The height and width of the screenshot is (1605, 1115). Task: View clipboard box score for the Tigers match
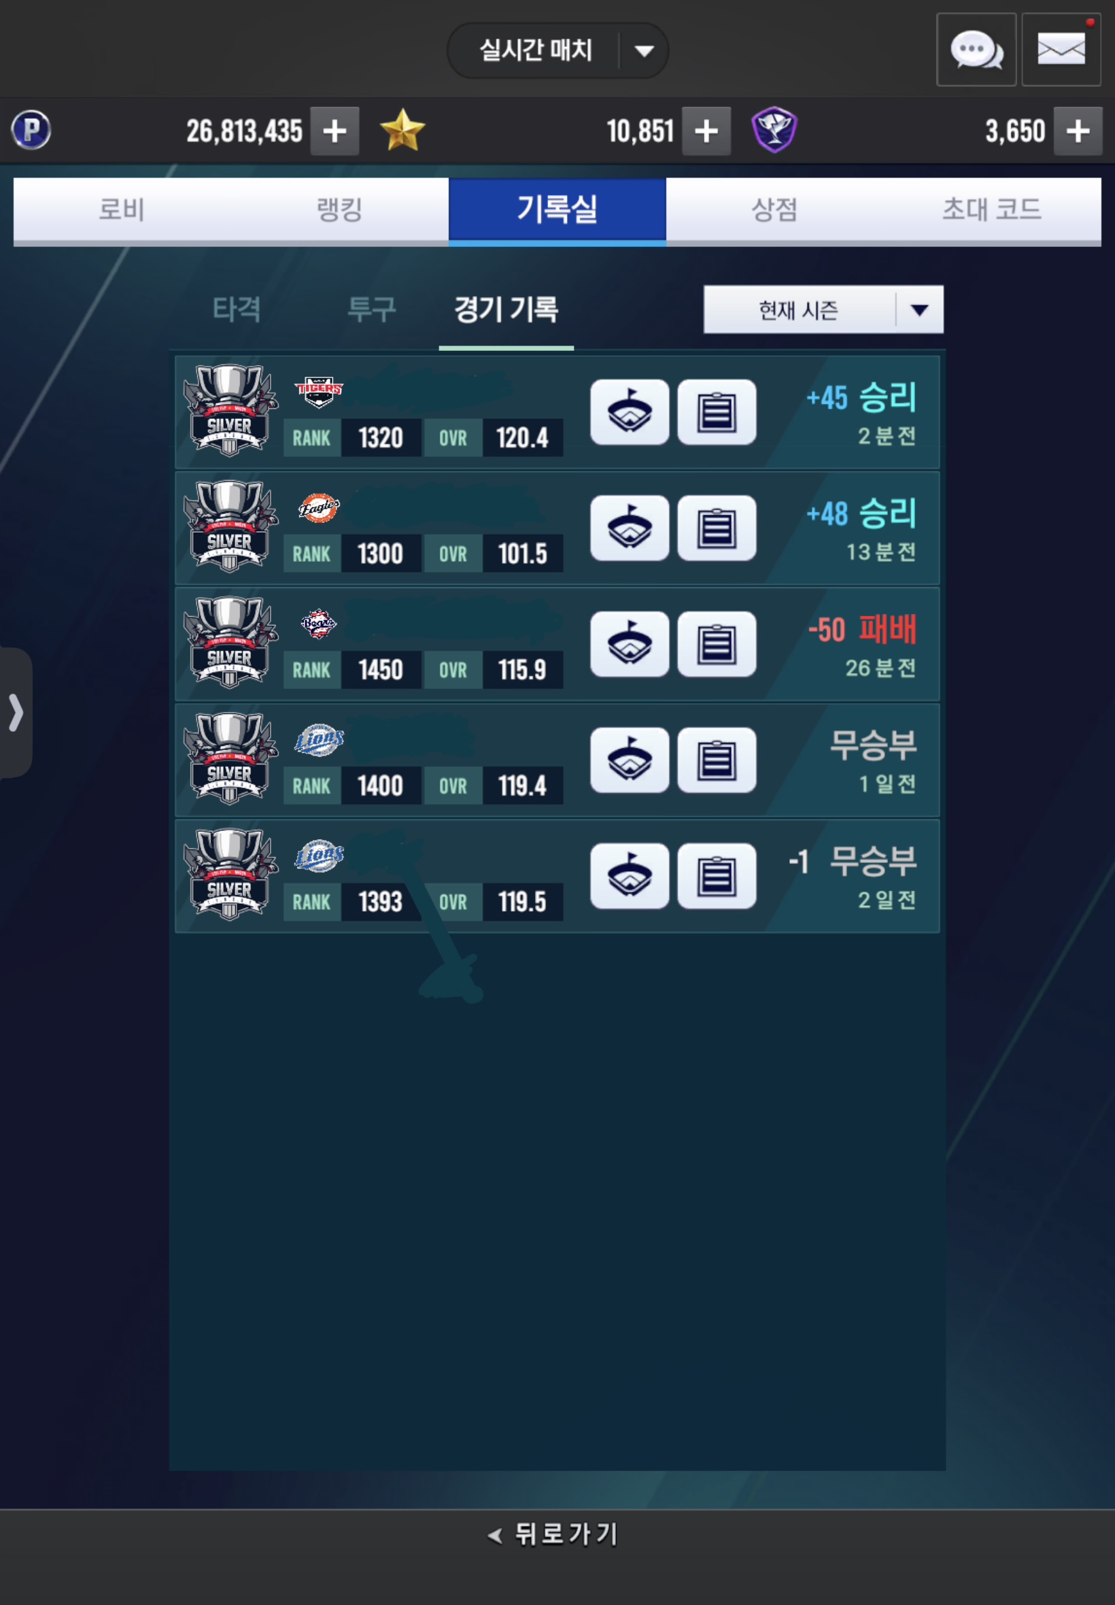tap(717, 412)
